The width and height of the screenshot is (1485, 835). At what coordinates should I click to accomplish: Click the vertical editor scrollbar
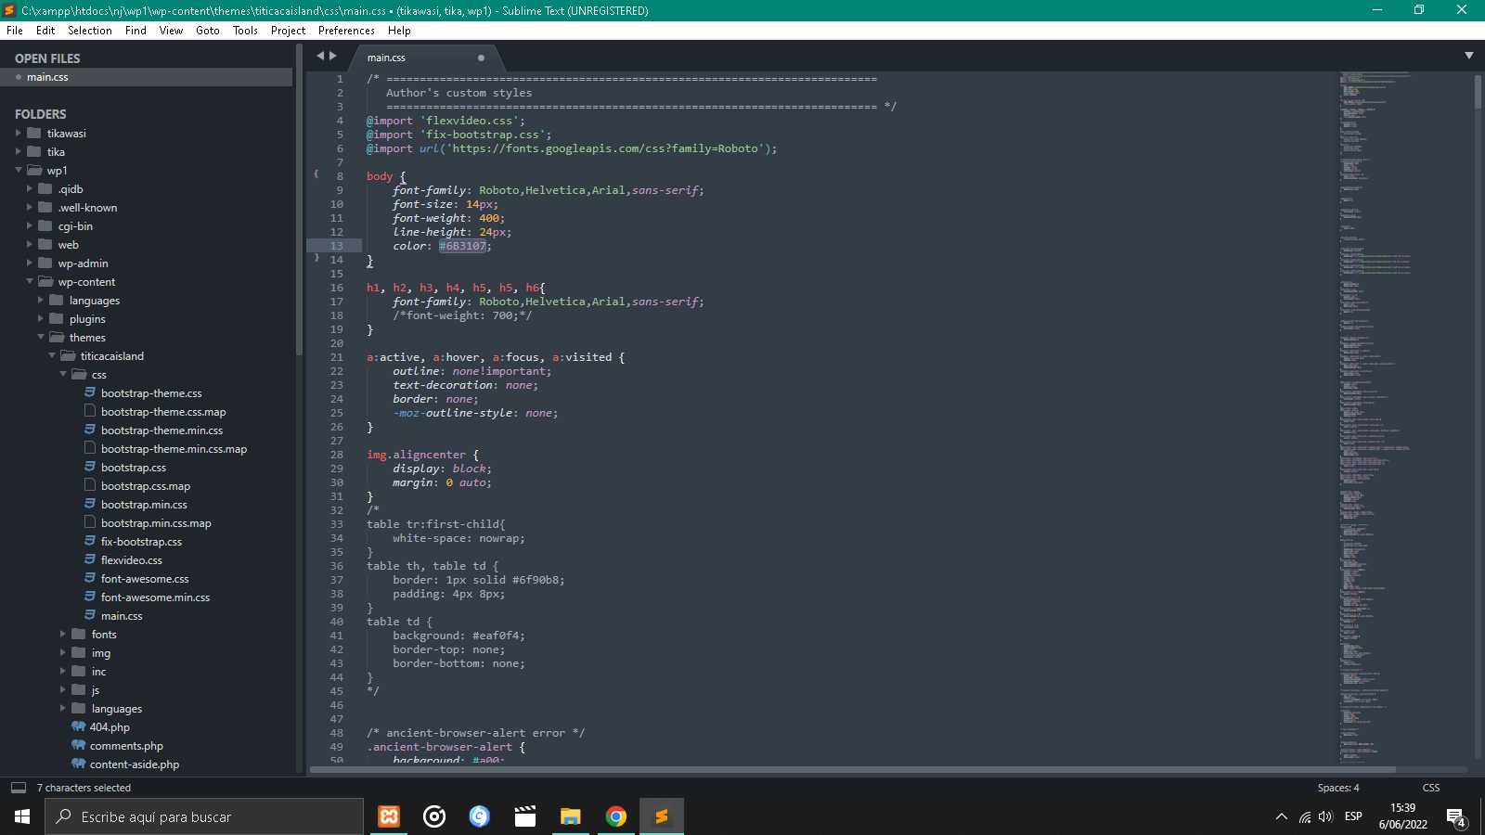pyautogui.click(x=1478, y=91)
